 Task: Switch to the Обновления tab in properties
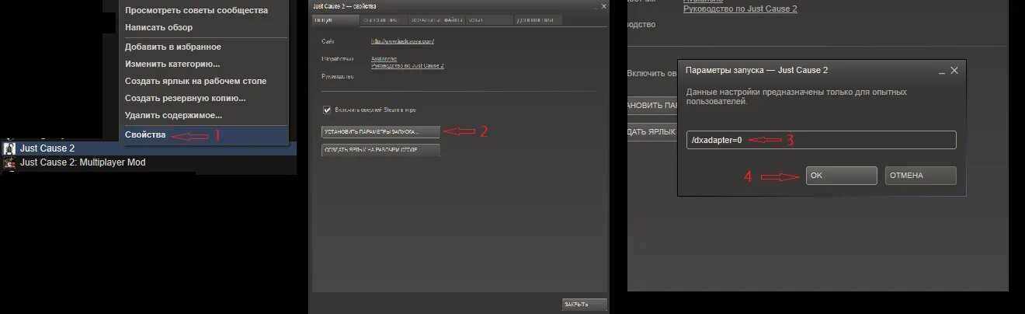click(x=385, y=19)
